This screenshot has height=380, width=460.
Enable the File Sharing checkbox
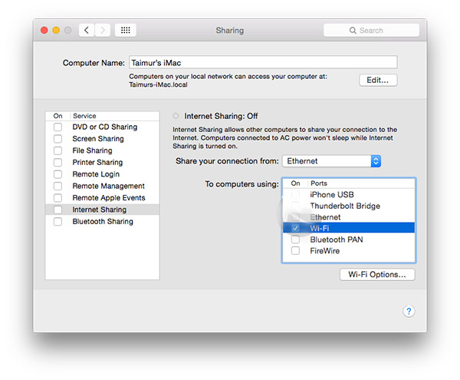click(58, 150)
